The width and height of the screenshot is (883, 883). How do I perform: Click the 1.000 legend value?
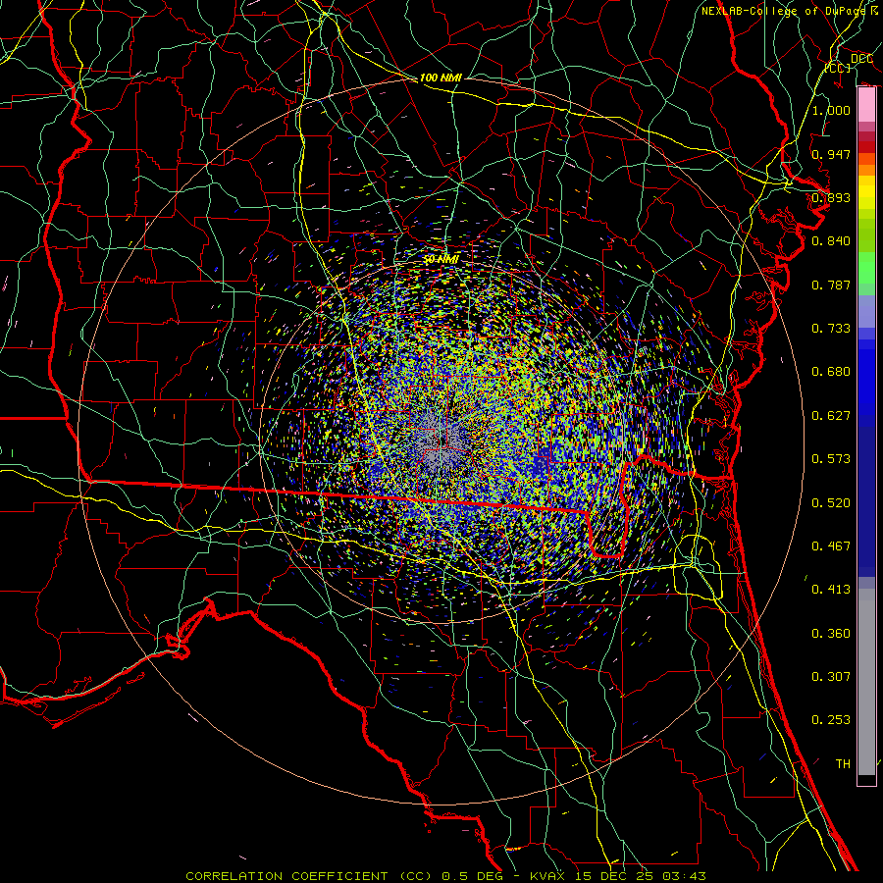831,110
